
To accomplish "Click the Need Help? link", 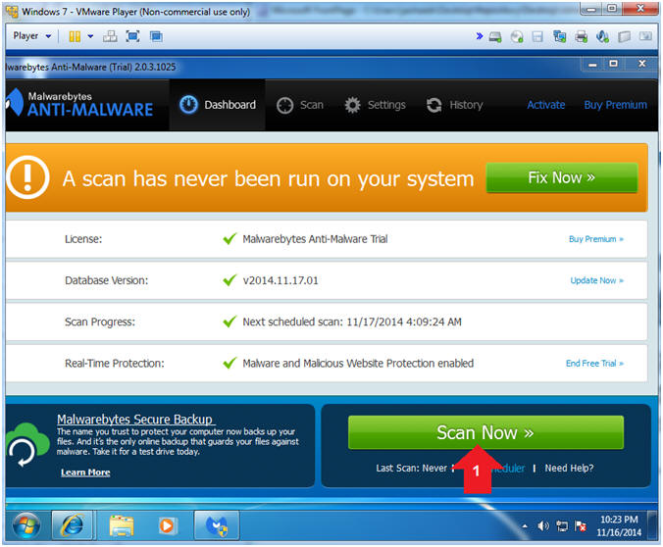I will click(x=569, y=468).
